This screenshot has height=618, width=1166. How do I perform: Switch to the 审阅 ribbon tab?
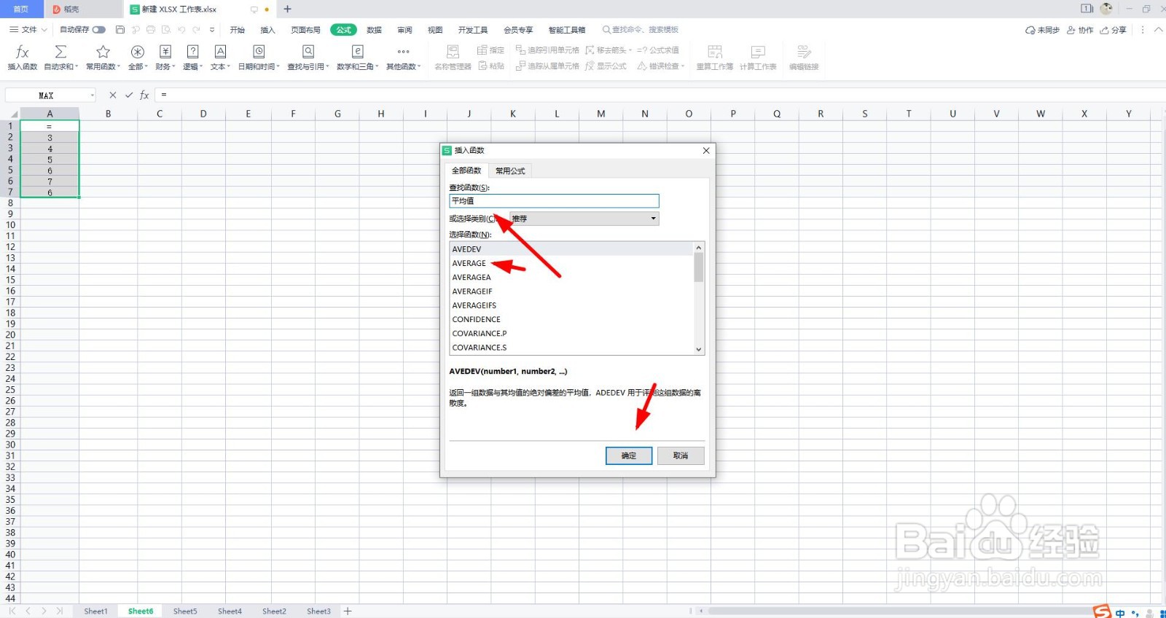[x=404, y=30]
